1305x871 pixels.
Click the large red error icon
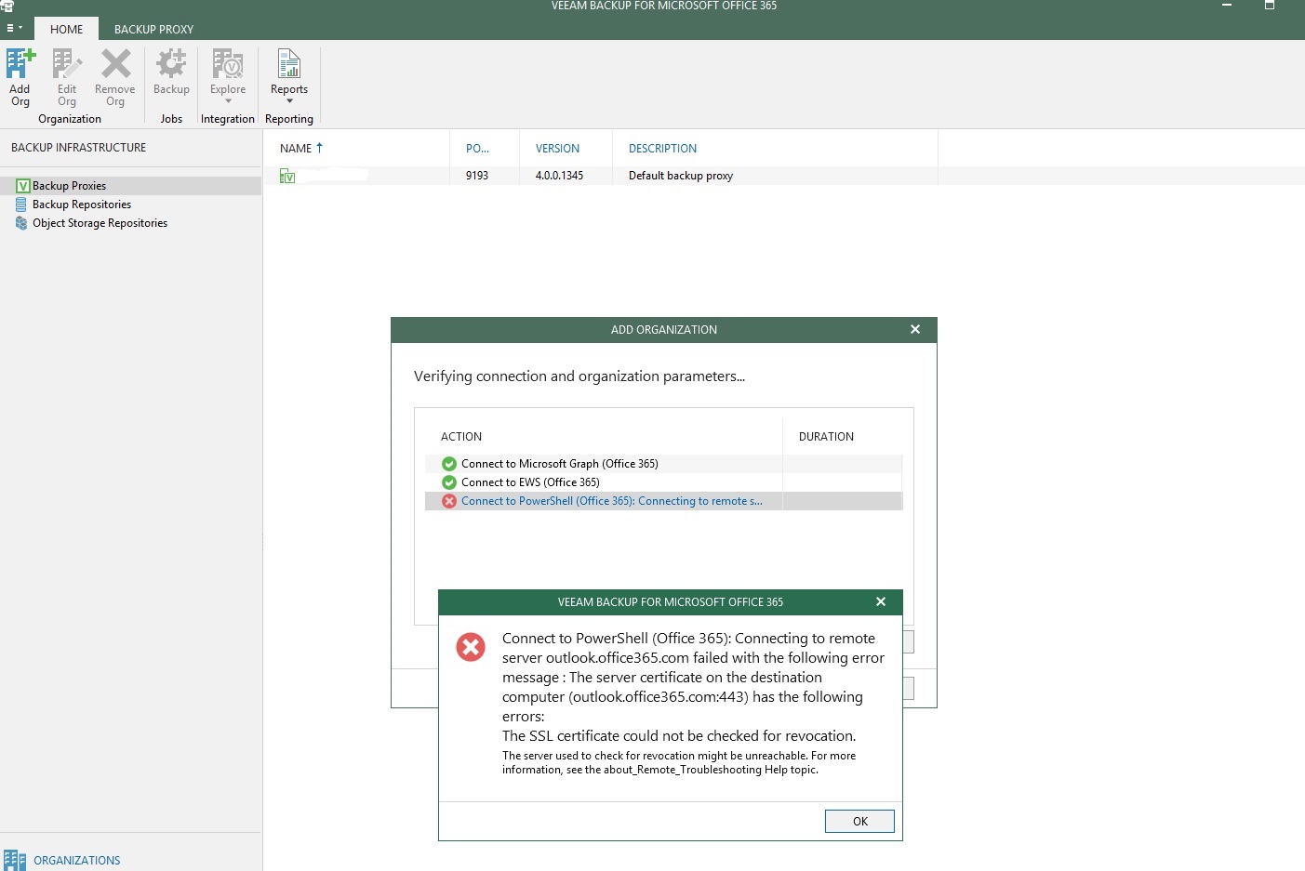(x=471, y=647)
